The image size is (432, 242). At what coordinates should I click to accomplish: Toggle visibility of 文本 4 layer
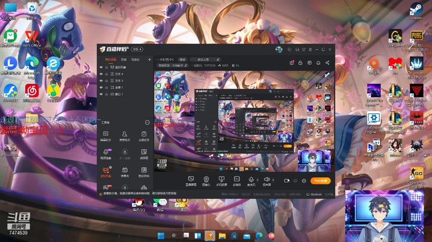[101, 74]
